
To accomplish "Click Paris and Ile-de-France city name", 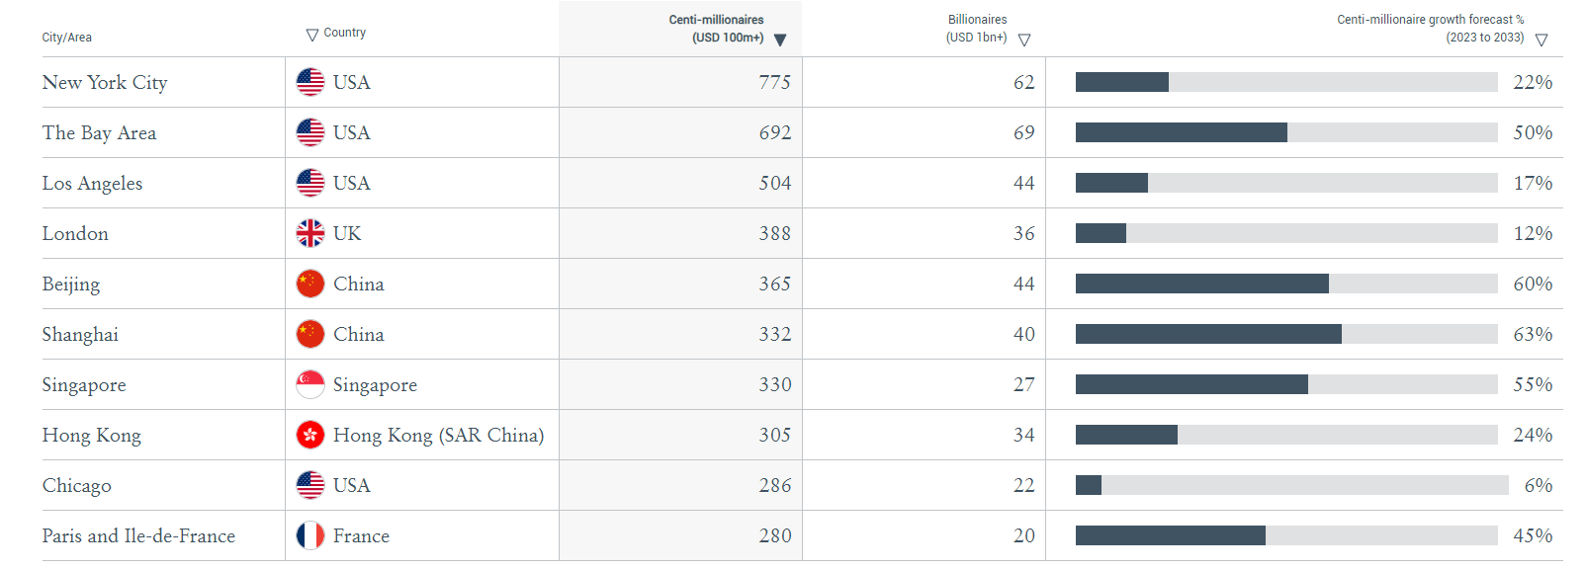I will click(x=138, y=535).
